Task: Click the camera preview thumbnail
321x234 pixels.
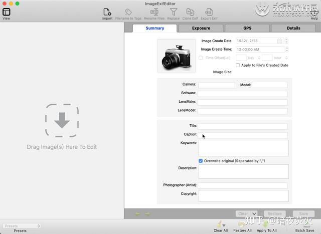Action: 177,56
